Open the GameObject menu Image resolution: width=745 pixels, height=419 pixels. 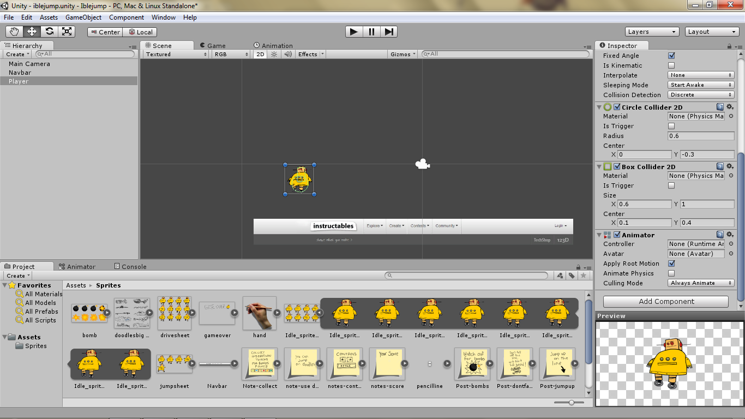84,17
